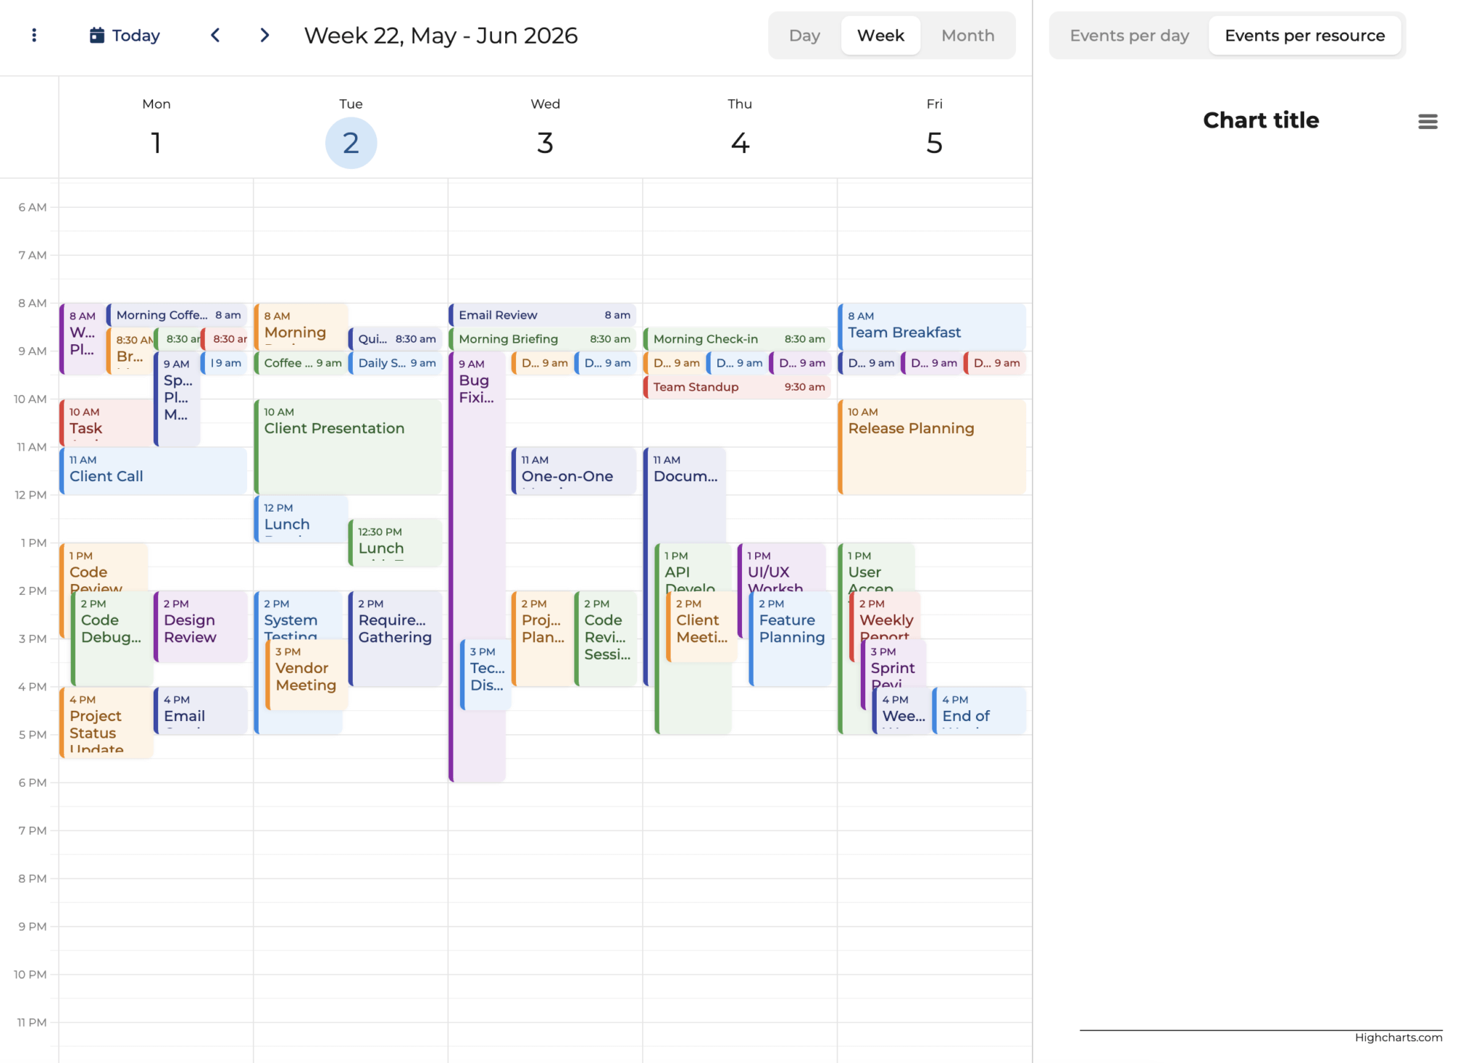Image resolution: width=1484 pixels, height=1063 pixels.
Task: Select Tuesday the 2nd day header
Action: coord(351,143)
